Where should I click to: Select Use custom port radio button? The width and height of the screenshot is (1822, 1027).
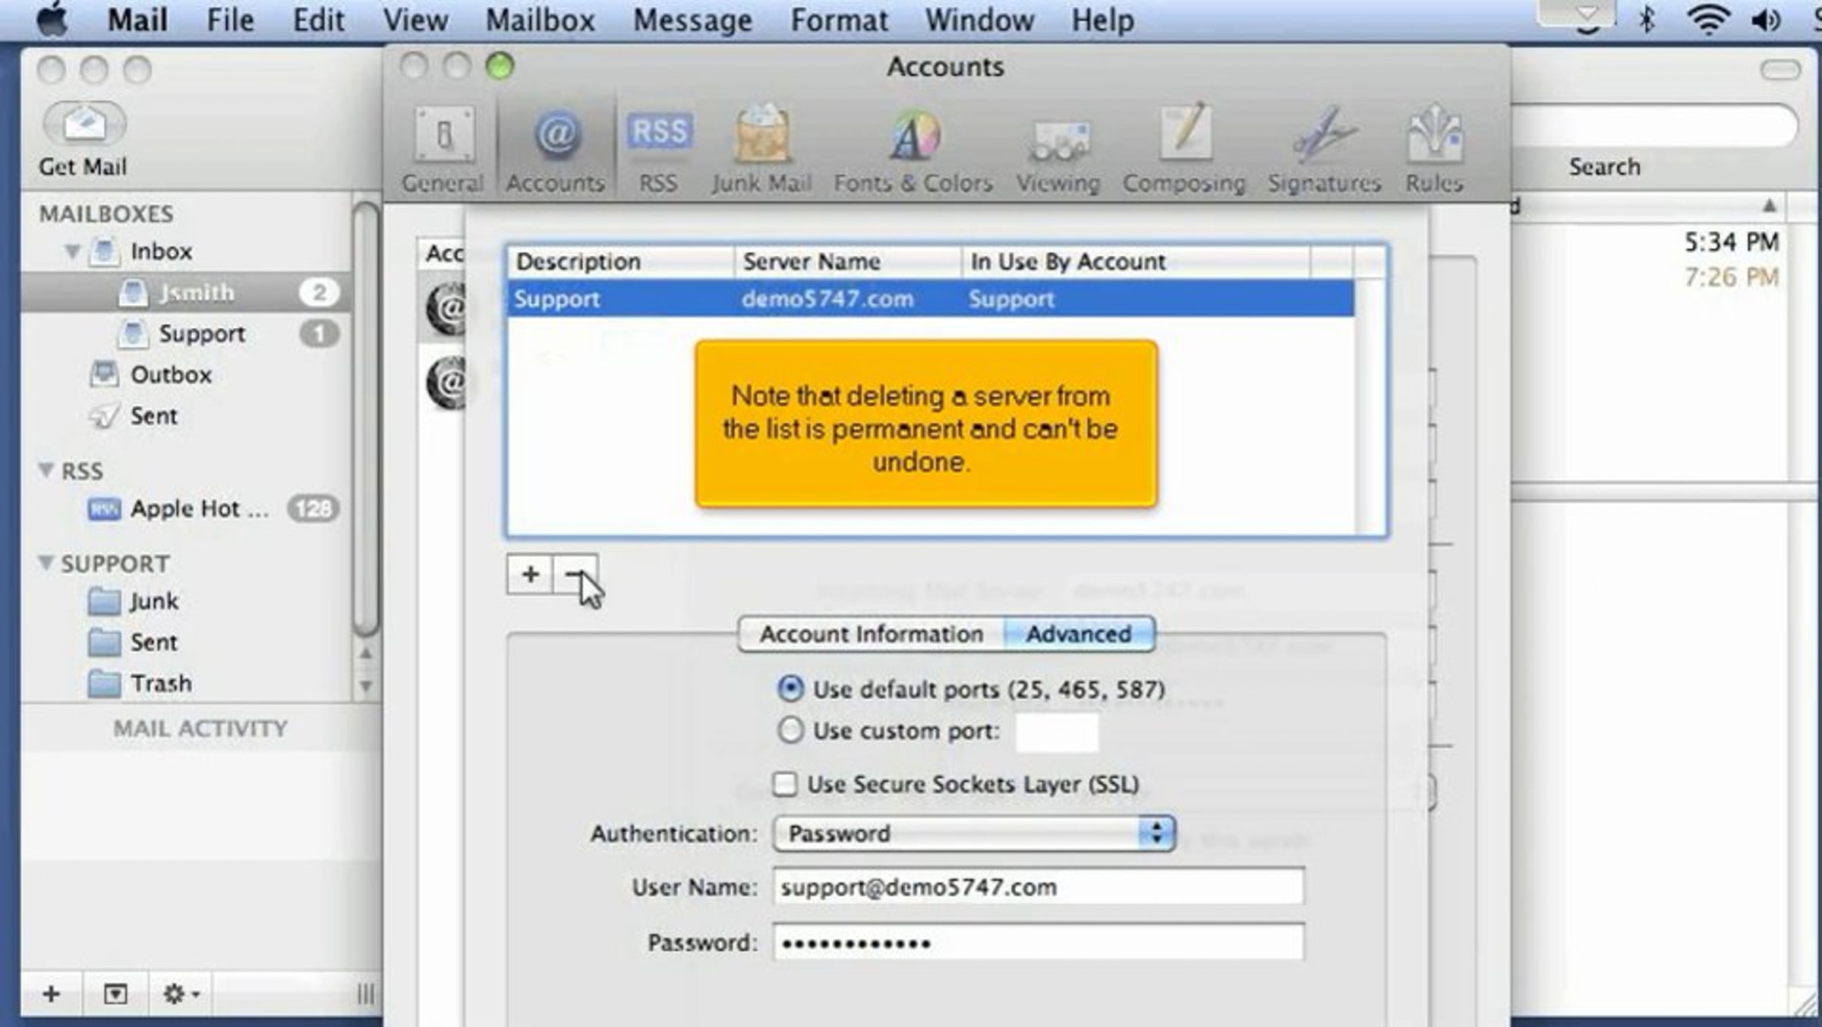790,731
